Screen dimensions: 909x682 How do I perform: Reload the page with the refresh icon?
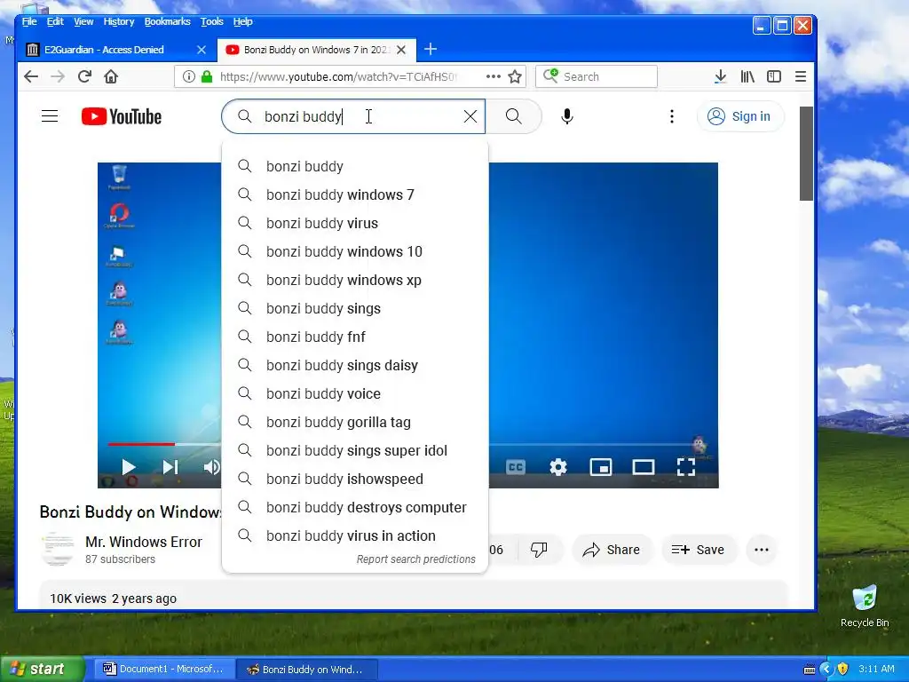click(84, 76)
